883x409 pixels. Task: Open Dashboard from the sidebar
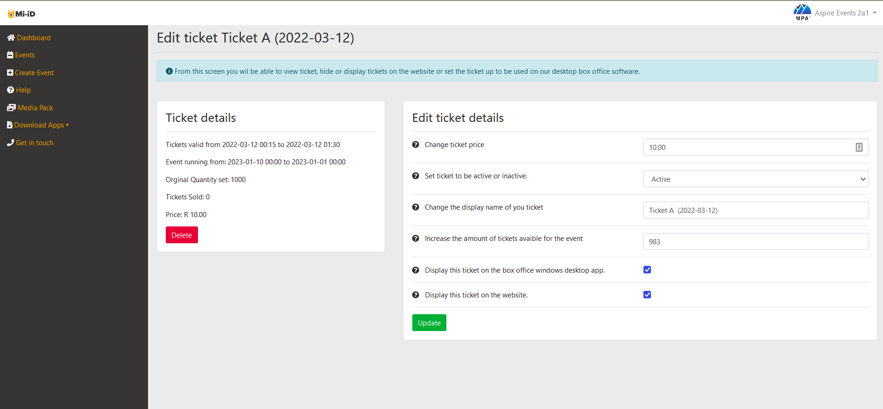34,38
